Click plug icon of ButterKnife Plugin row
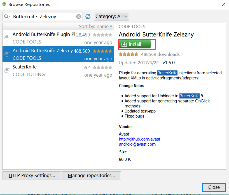The width and height of the screenshot is (229, 195). tap(7, 38)
